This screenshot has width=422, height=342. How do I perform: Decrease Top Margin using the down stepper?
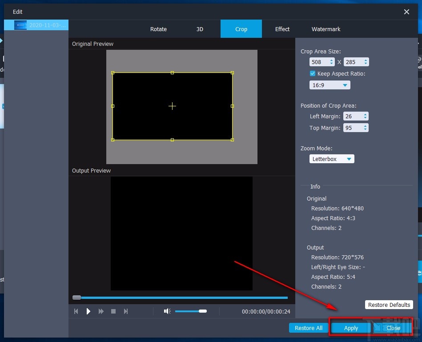tap(366, 130)
